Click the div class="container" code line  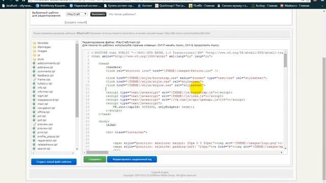[126, 132]
